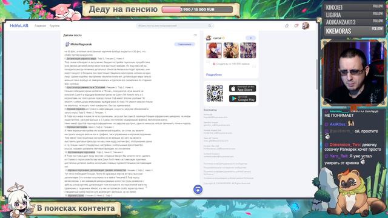Open the first red-haired character thumbnail
Image resolution: width=388 pixels, height=218 pixels.
[x=214, y=50]
